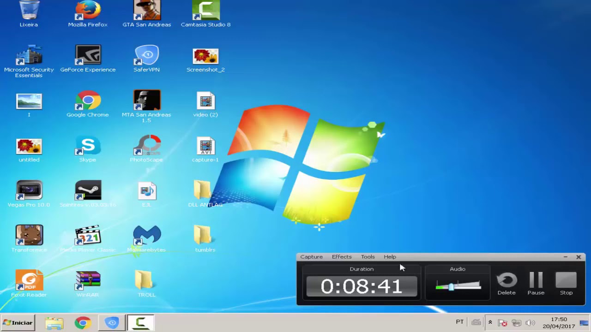Select the GTA San Andreas shortcut
The image size is (591, 332).
coord(147,14)
